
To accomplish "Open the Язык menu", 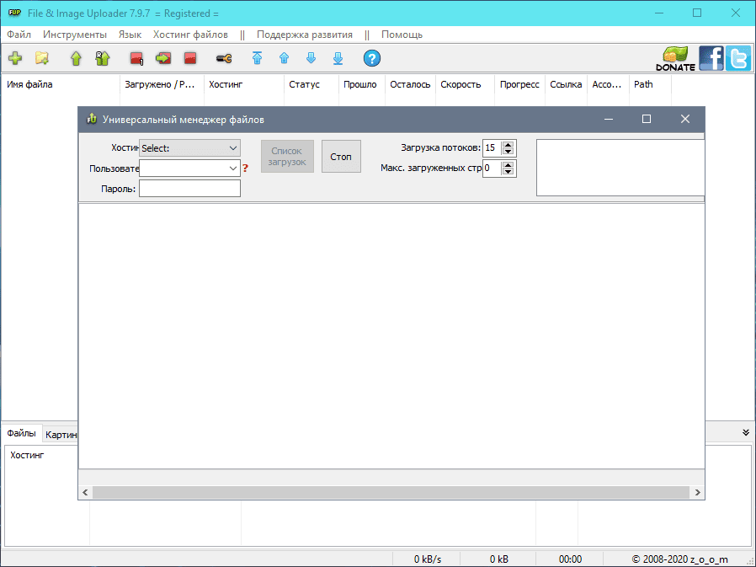I will pos(130,35).
